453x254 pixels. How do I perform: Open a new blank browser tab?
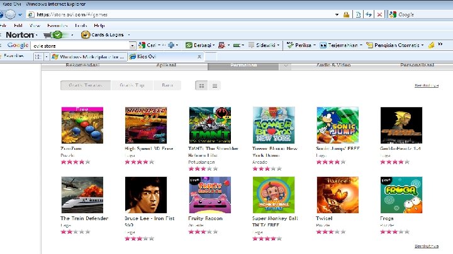pos(211,56)
